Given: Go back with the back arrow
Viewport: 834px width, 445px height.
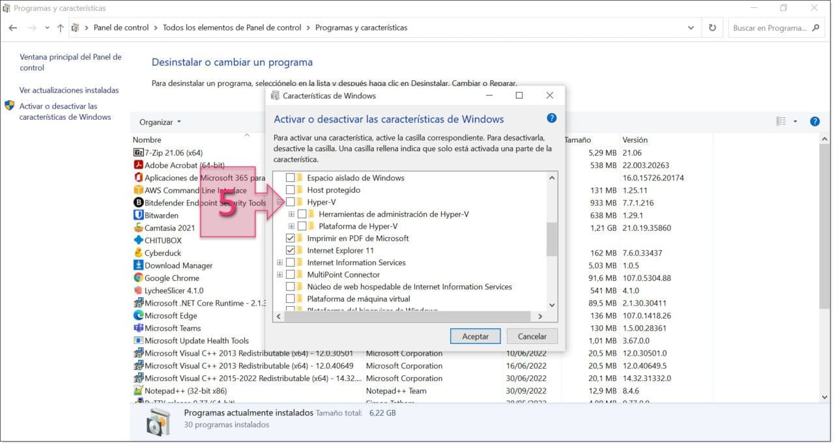Looking at the screenshot, I should click(x=13, y=28).
